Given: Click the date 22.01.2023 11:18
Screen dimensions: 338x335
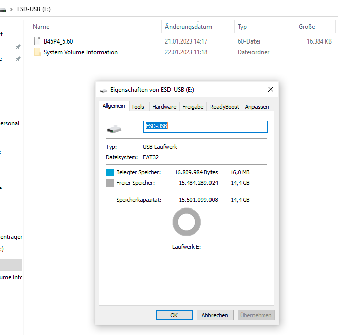Looking at the screenshot, I should click(x=186, y=52).
